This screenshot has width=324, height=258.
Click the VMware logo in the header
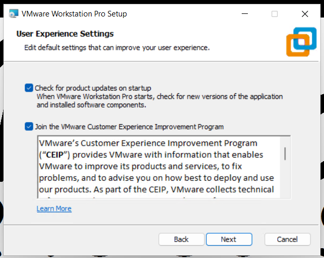(301, 42)
